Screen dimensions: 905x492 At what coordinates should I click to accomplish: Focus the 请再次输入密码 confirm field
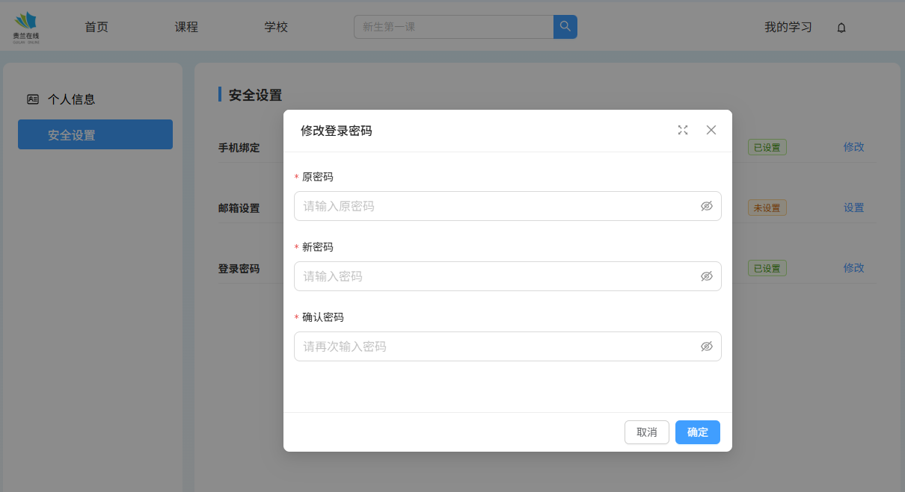tap(494, 346)
